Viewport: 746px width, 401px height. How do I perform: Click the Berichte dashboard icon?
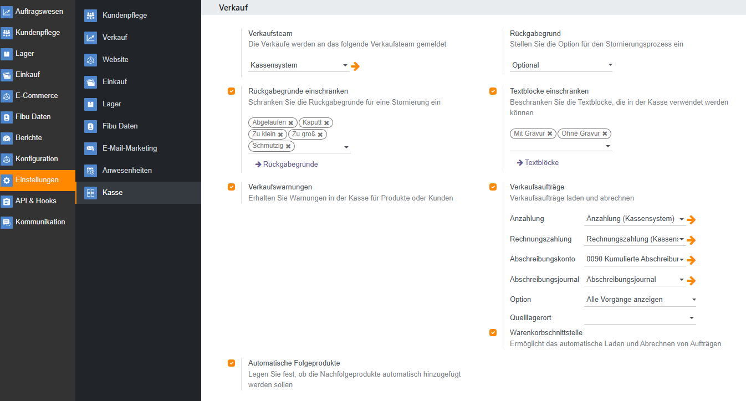7,138
